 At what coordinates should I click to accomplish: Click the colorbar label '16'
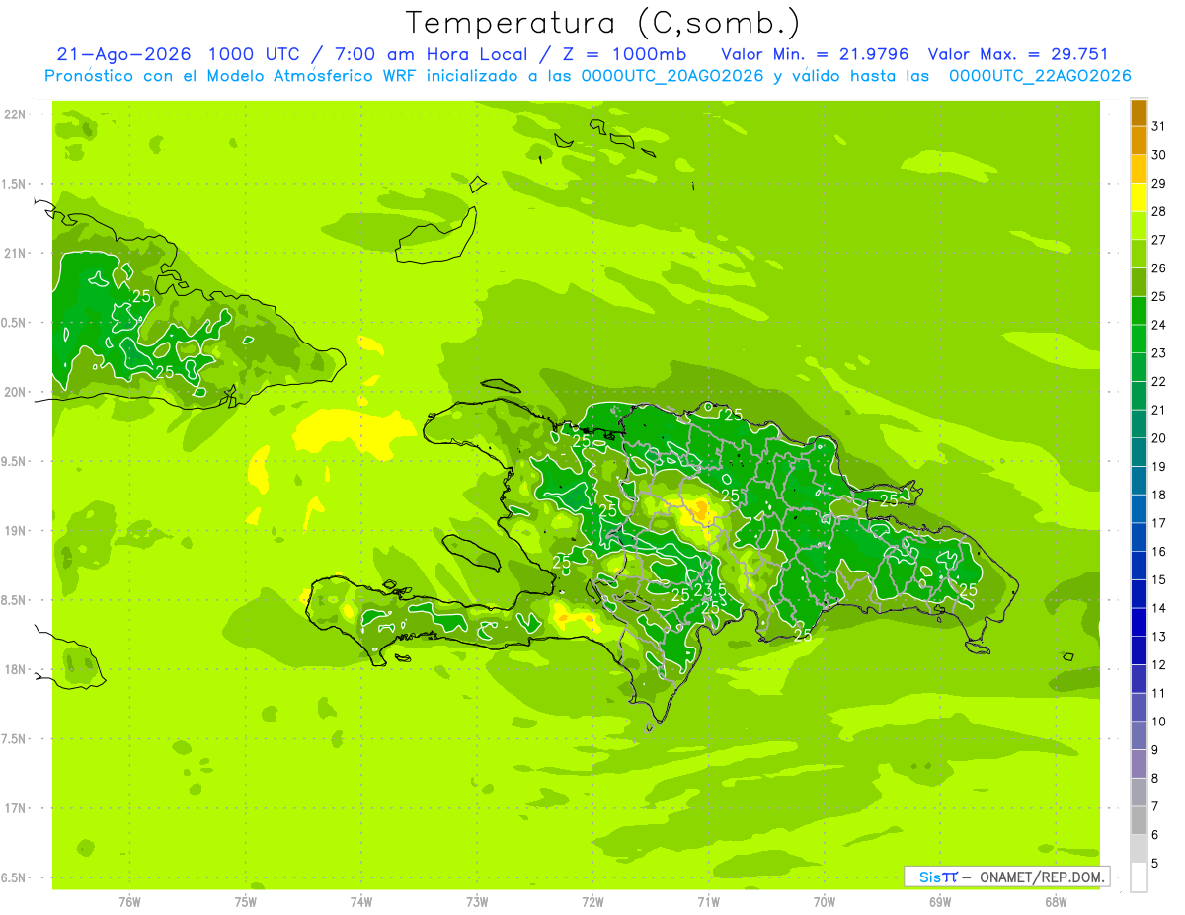(x=1159, y=551)
